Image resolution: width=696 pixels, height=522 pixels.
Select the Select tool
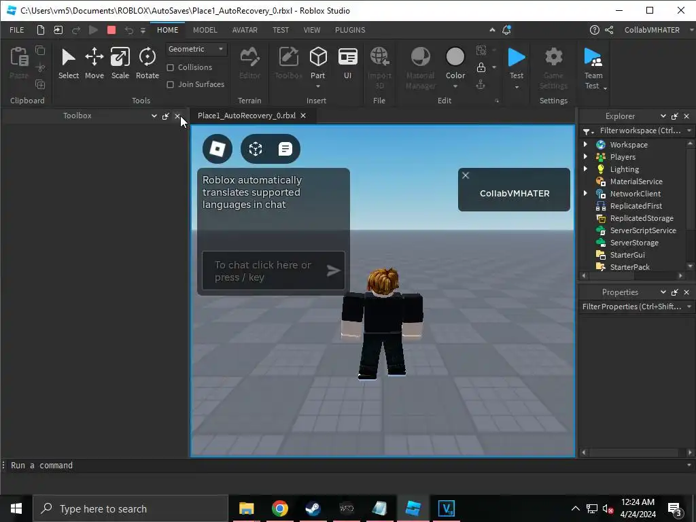(x=69, y=63)
